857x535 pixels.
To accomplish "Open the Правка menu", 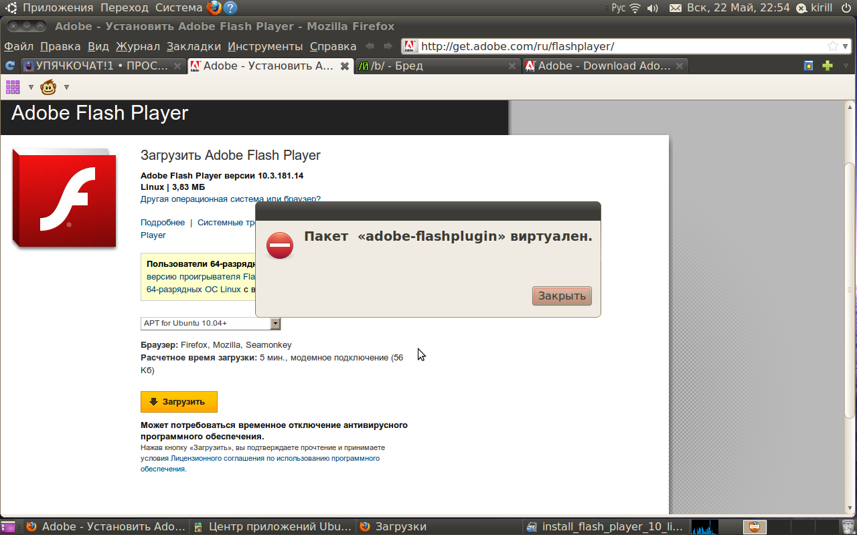I will pos(60,46).
